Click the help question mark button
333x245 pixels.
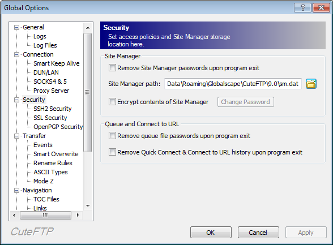(x=302, y=8)
